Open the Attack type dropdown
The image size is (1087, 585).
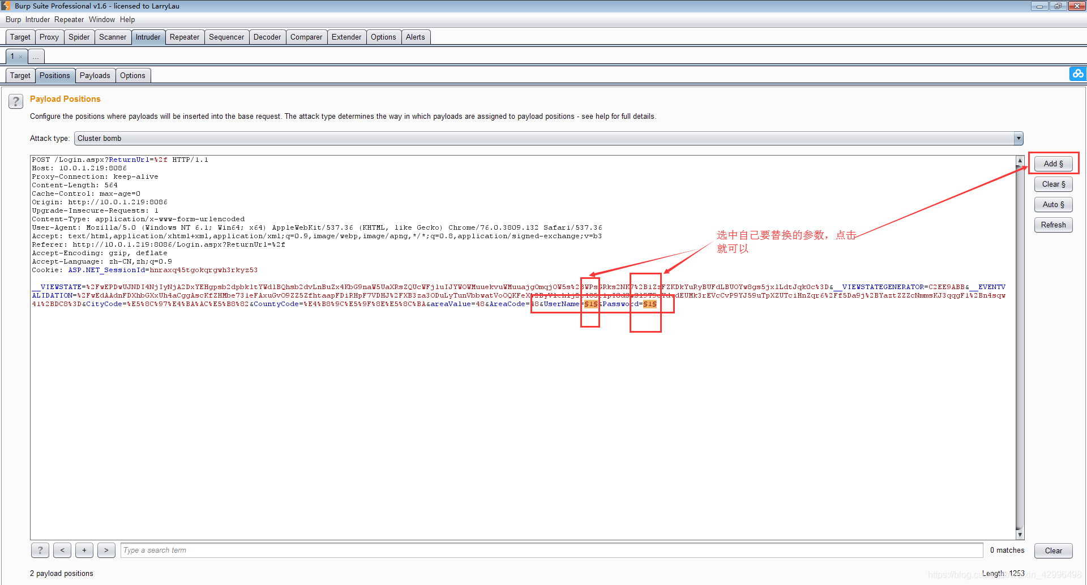[549, 138]
